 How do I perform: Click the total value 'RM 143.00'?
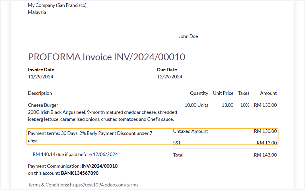click(265, 155)
